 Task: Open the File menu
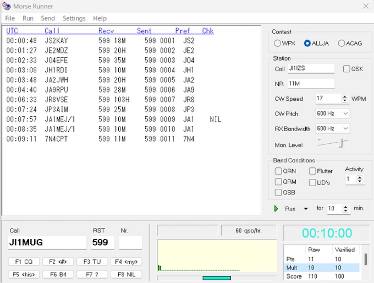coord(10,18)
